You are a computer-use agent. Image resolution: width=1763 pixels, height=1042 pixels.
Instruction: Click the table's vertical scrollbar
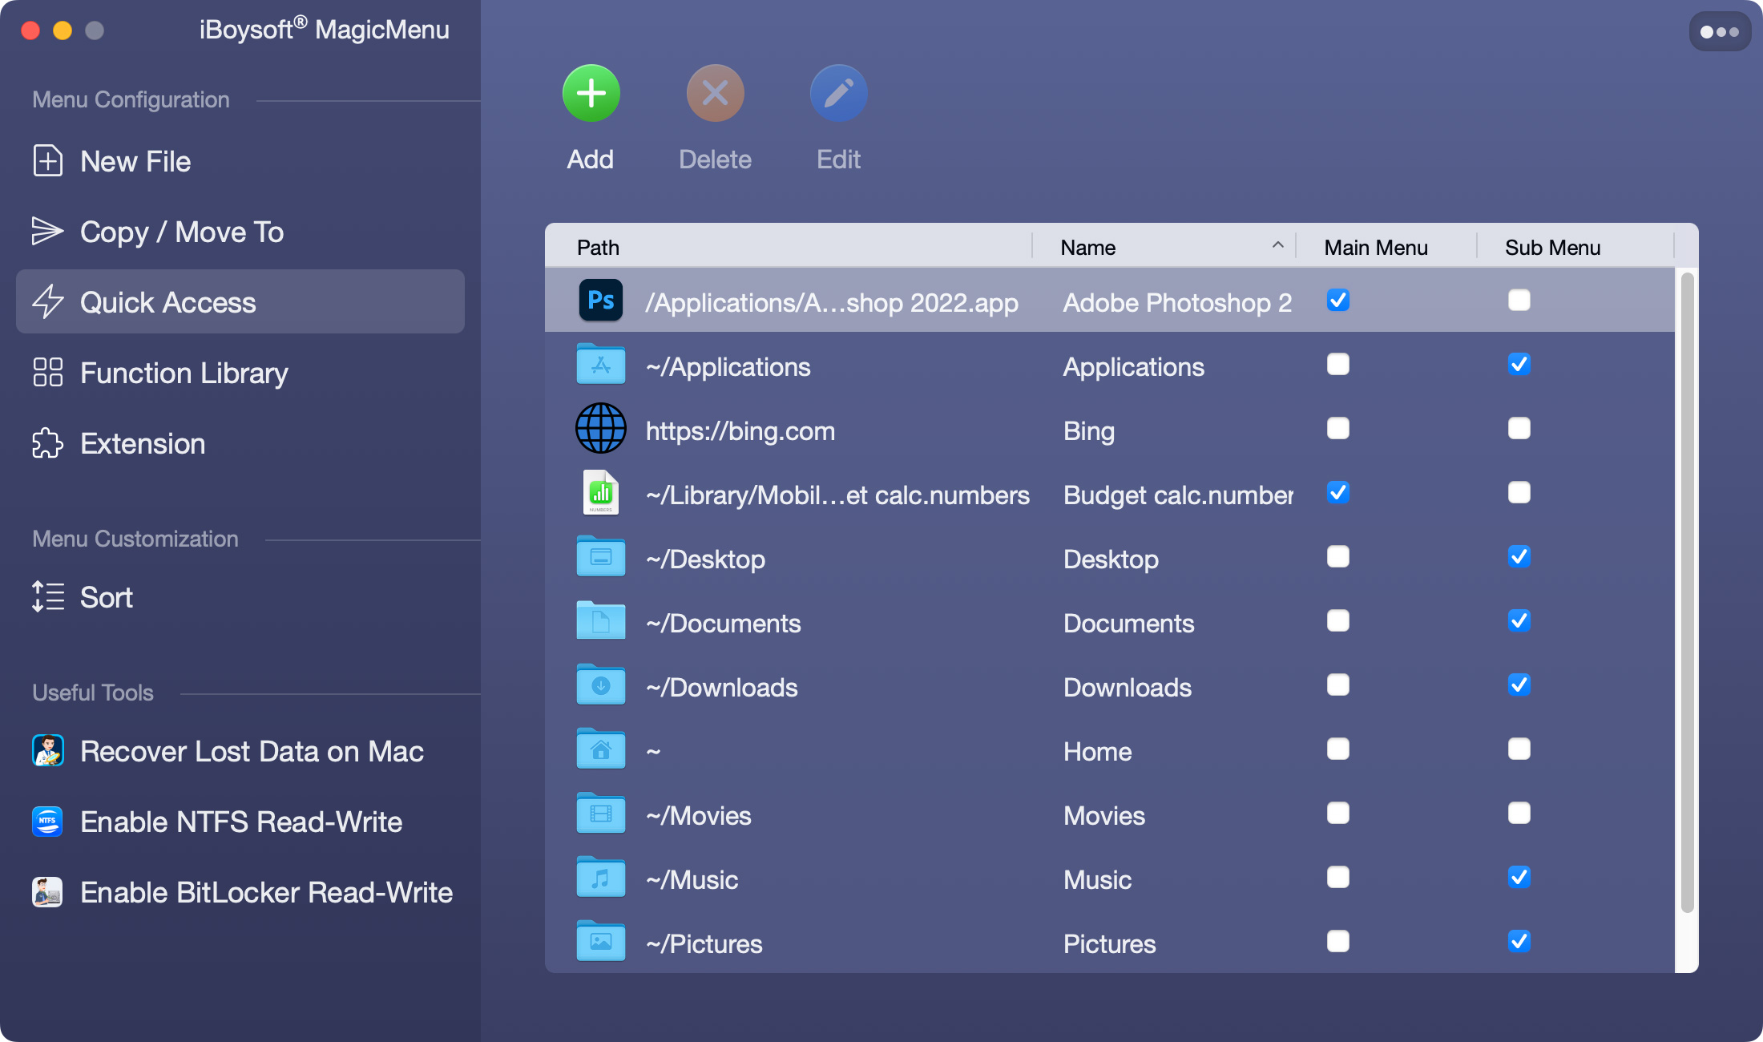coord(1687,593)
